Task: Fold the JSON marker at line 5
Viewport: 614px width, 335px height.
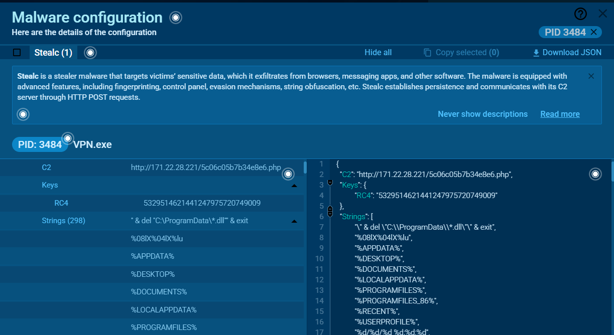Action: (x=330, y=209)
